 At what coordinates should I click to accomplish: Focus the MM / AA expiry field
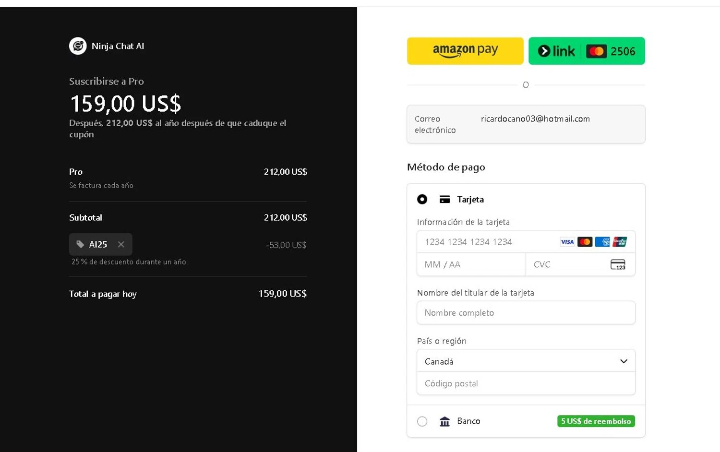tap(471, 264)
